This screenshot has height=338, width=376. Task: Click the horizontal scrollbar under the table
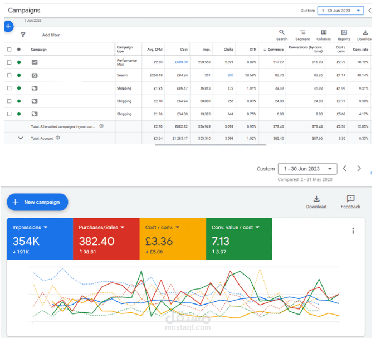211,145
